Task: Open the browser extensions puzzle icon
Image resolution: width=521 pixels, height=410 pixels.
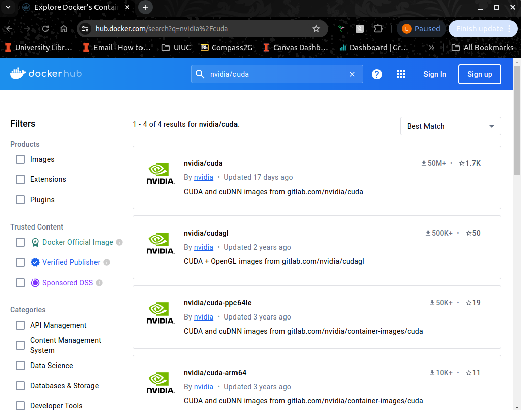Action: point(378,29)
